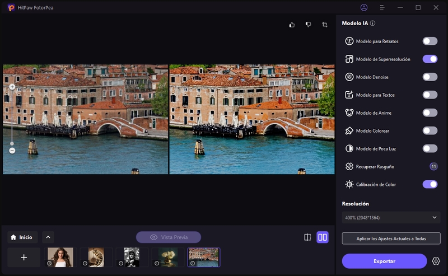Click the zoom in plus icon
Screen dimensions: 448x276
click(12, 87)
